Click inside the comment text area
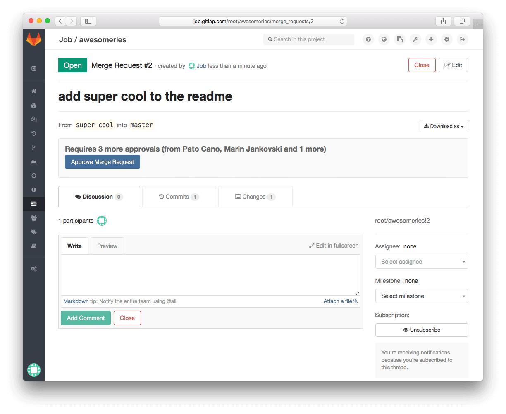The height and width of the screenshot is (414, 506). (x=210, y=274)
